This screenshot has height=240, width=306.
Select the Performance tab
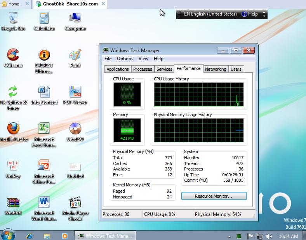[x=188, y=68]
